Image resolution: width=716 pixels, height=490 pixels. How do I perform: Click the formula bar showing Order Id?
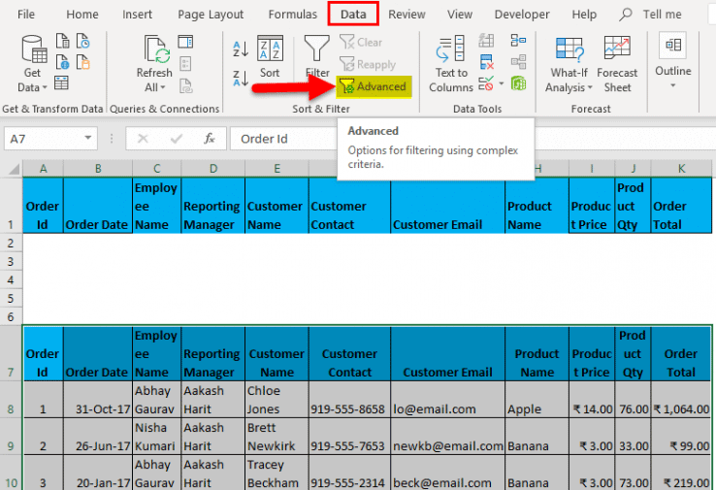(283, 139)
